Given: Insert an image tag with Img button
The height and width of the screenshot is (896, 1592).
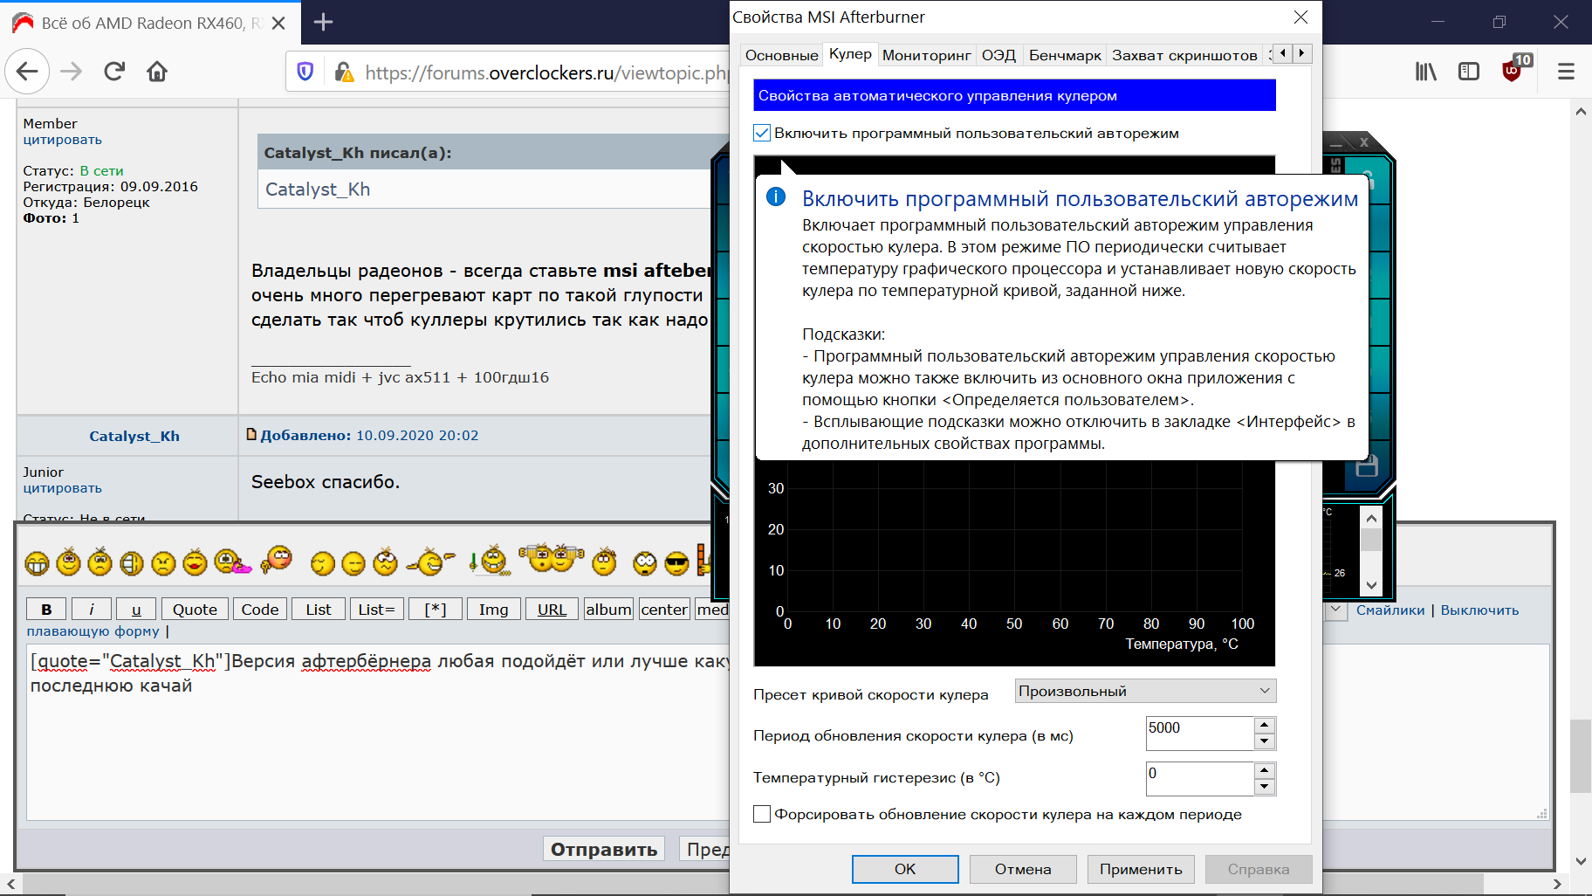Looking at the screenshot, I should pos(493,610).
